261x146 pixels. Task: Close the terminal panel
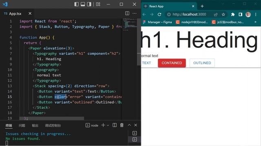pyautogui.click(x=136, y=125)
